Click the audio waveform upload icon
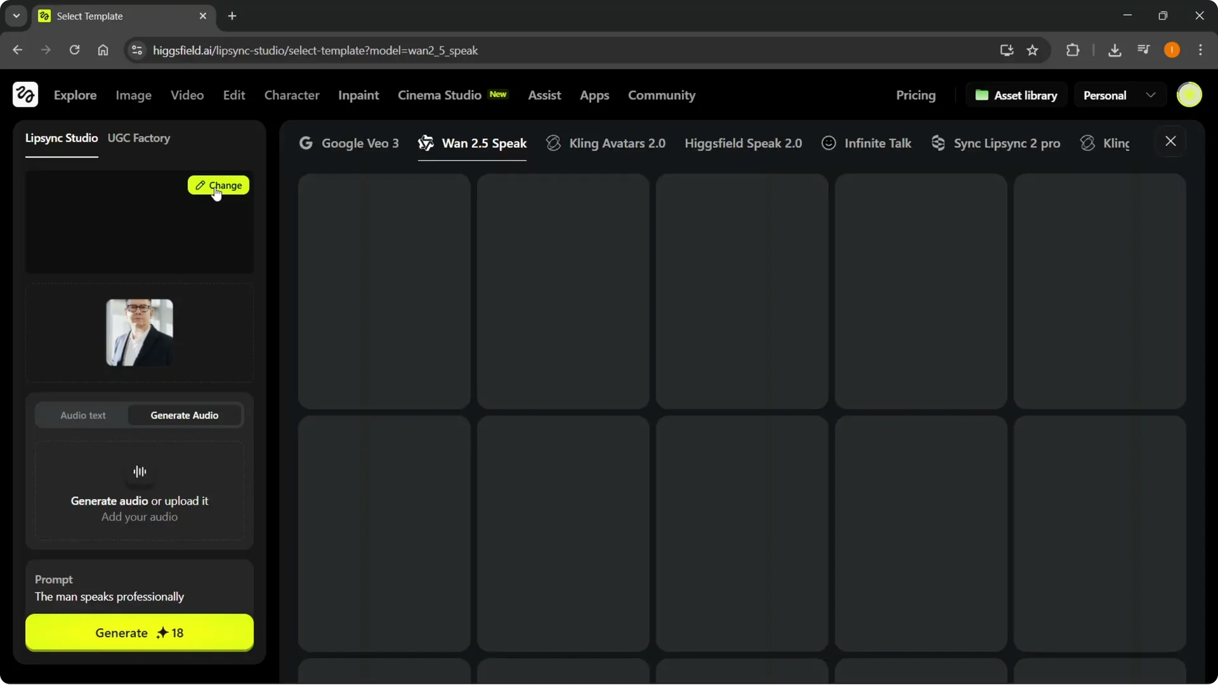 tap(139, 472)
